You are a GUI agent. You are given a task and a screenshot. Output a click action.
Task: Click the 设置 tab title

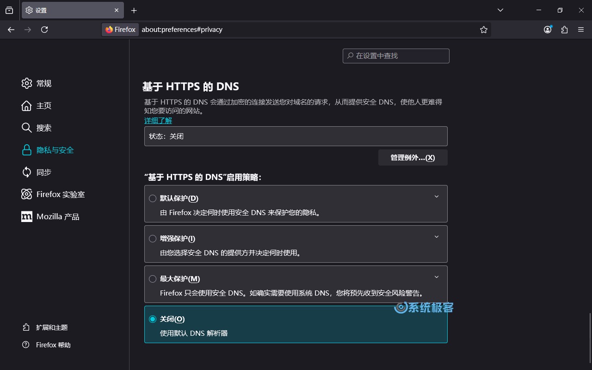pos(41,10)
